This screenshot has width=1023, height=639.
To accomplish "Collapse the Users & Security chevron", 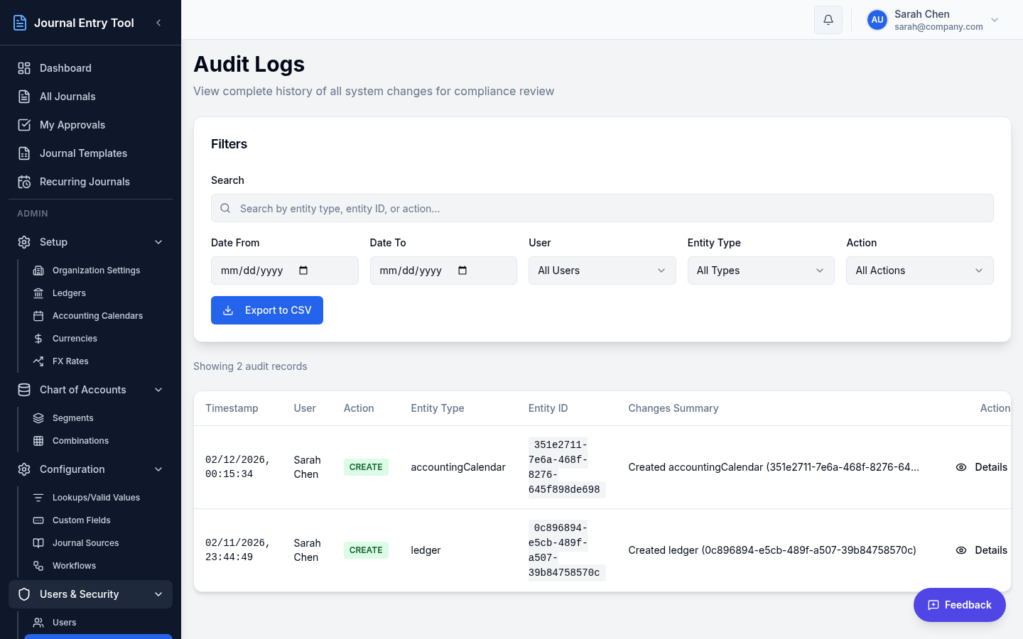I will 158,594.
